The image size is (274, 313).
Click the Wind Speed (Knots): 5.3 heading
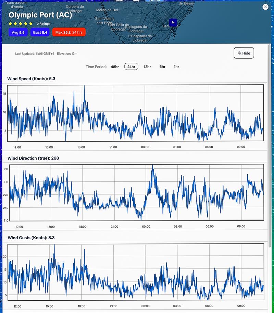point(31,79)
